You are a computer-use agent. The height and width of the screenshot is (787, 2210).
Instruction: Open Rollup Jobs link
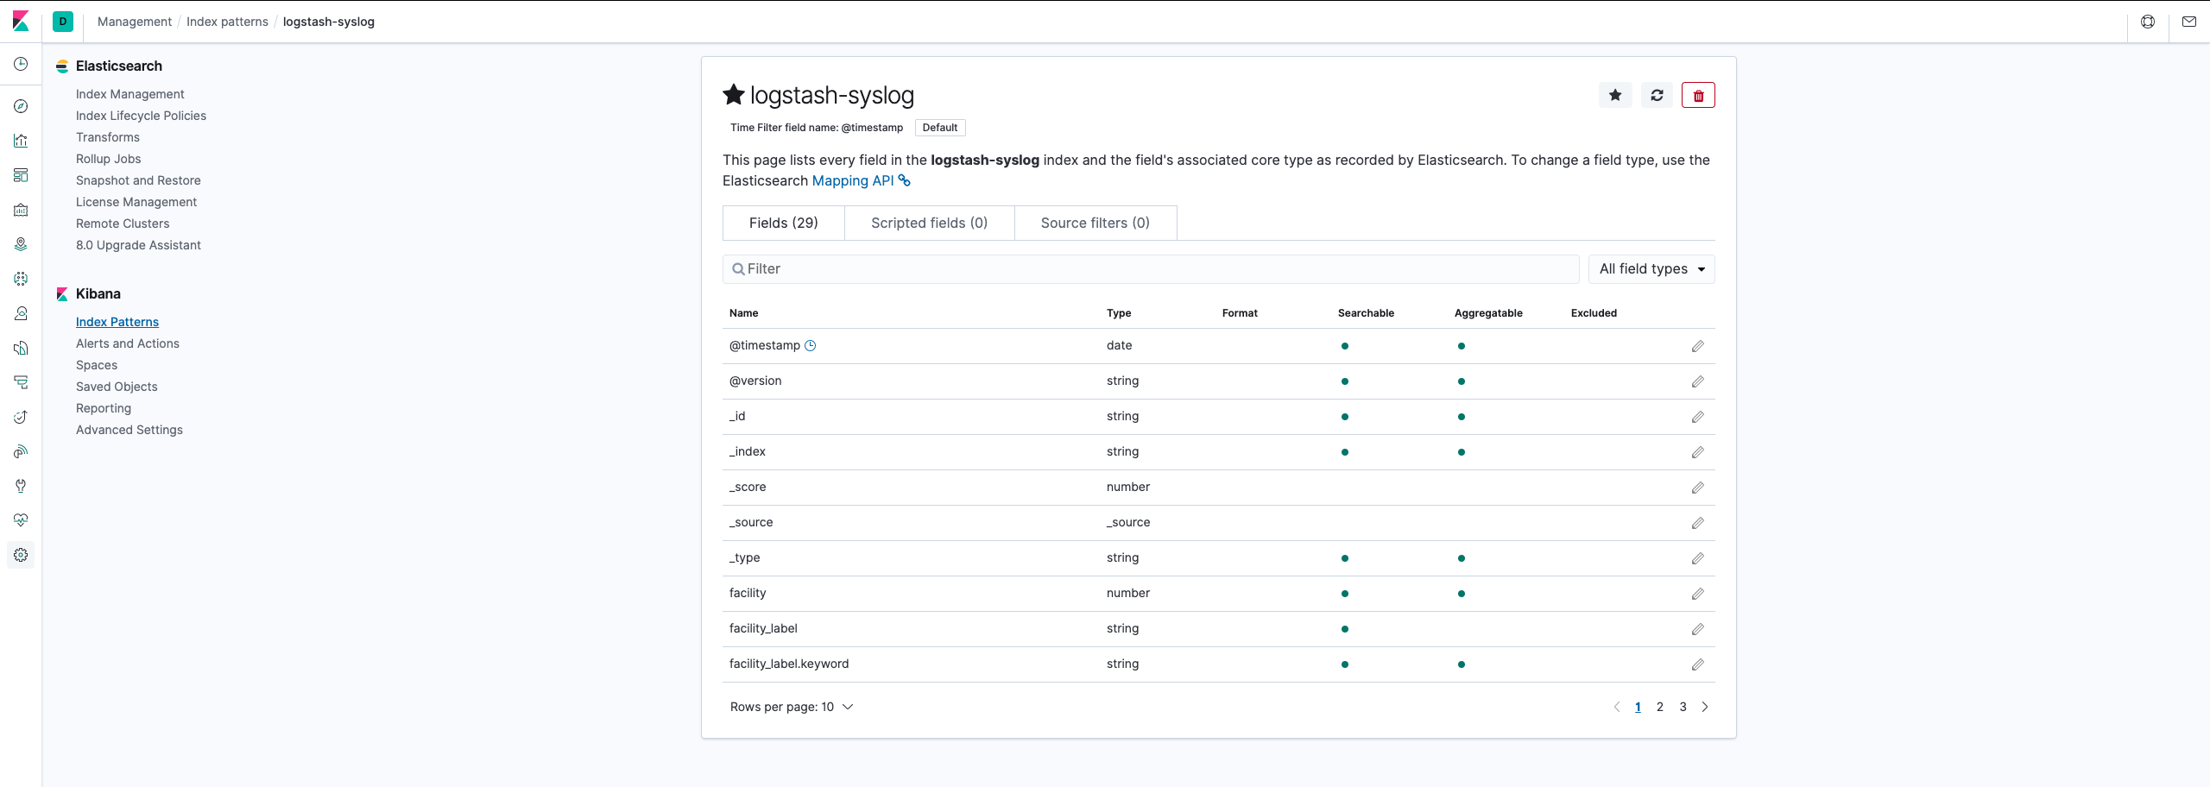pos(108,159)
